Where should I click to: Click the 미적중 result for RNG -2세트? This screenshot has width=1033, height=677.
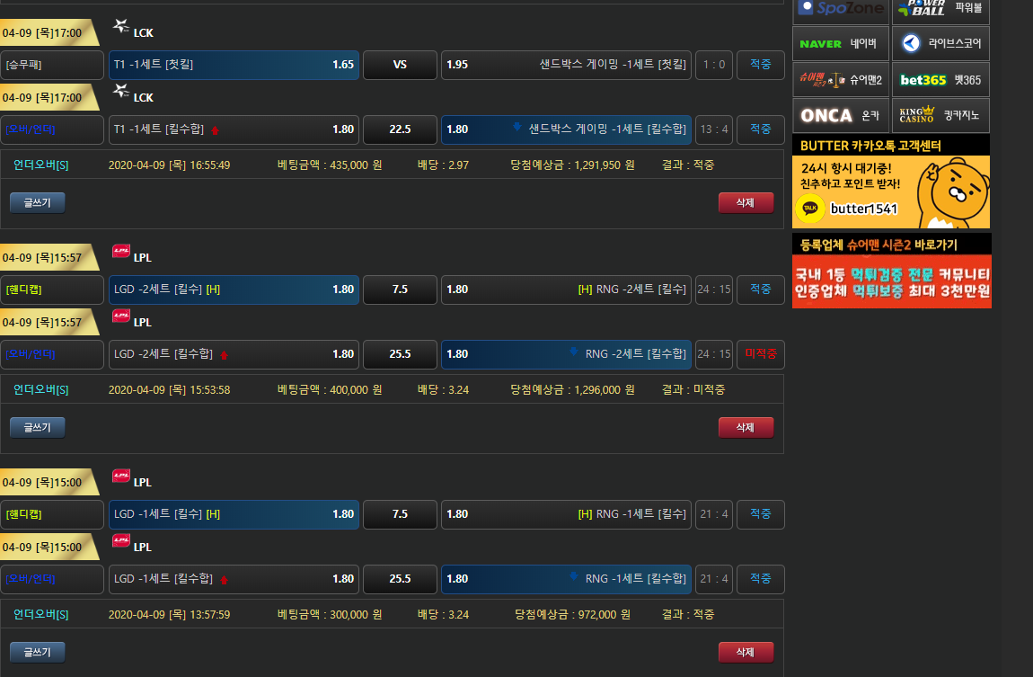pyautogui.click(x=760, y=354)
